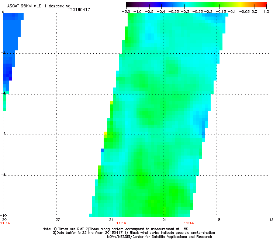Click the -18 longitude axis label
This screenshot has height=239, width=273.
pyautogui.click(x=217, y=220)
